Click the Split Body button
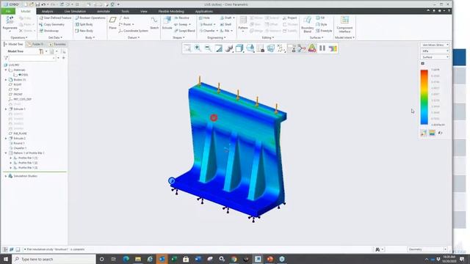 pos(84,24)
